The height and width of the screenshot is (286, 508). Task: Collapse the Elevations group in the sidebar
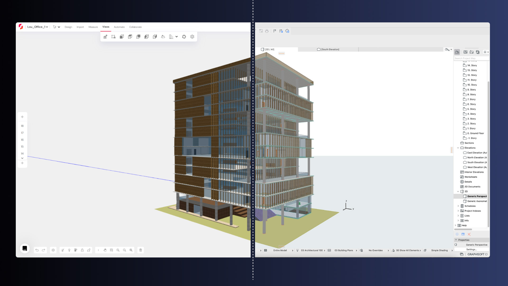[458, 148]
